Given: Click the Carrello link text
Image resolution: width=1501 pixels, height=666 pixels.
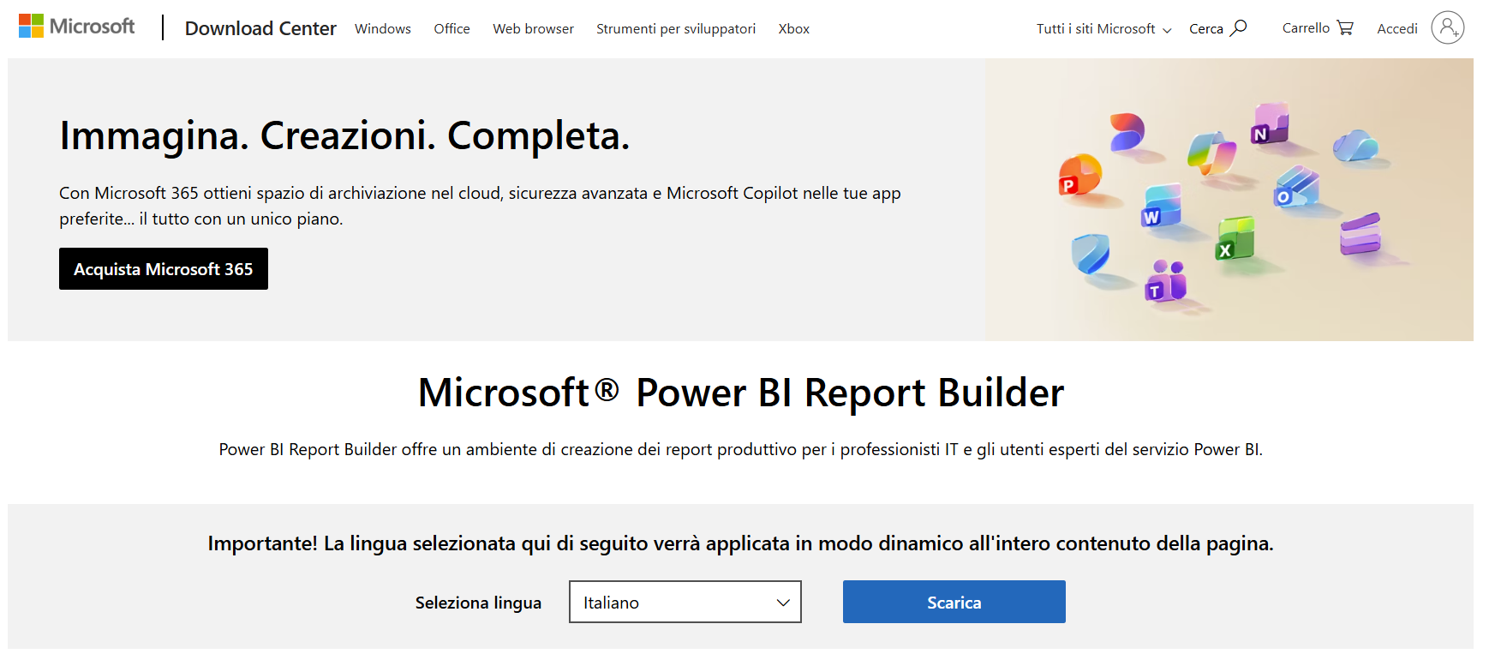Looking at the screenshot, I should point(1306,28).
